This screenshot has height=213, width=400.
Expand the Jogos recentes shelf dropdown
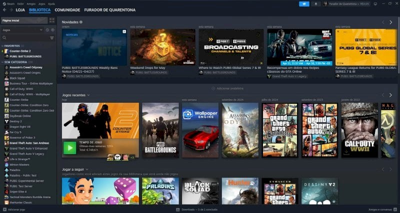[x=88, y=95]
